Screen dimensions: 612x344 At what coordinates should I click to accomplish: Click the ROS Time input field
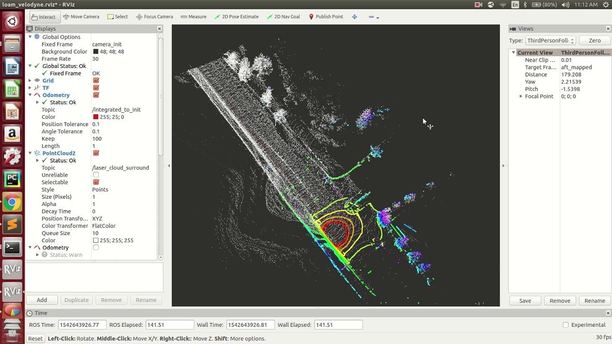(82, 325)
